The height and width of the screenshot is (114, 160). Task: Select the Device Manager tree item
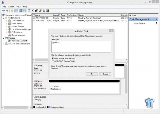(x=18, y=35)
